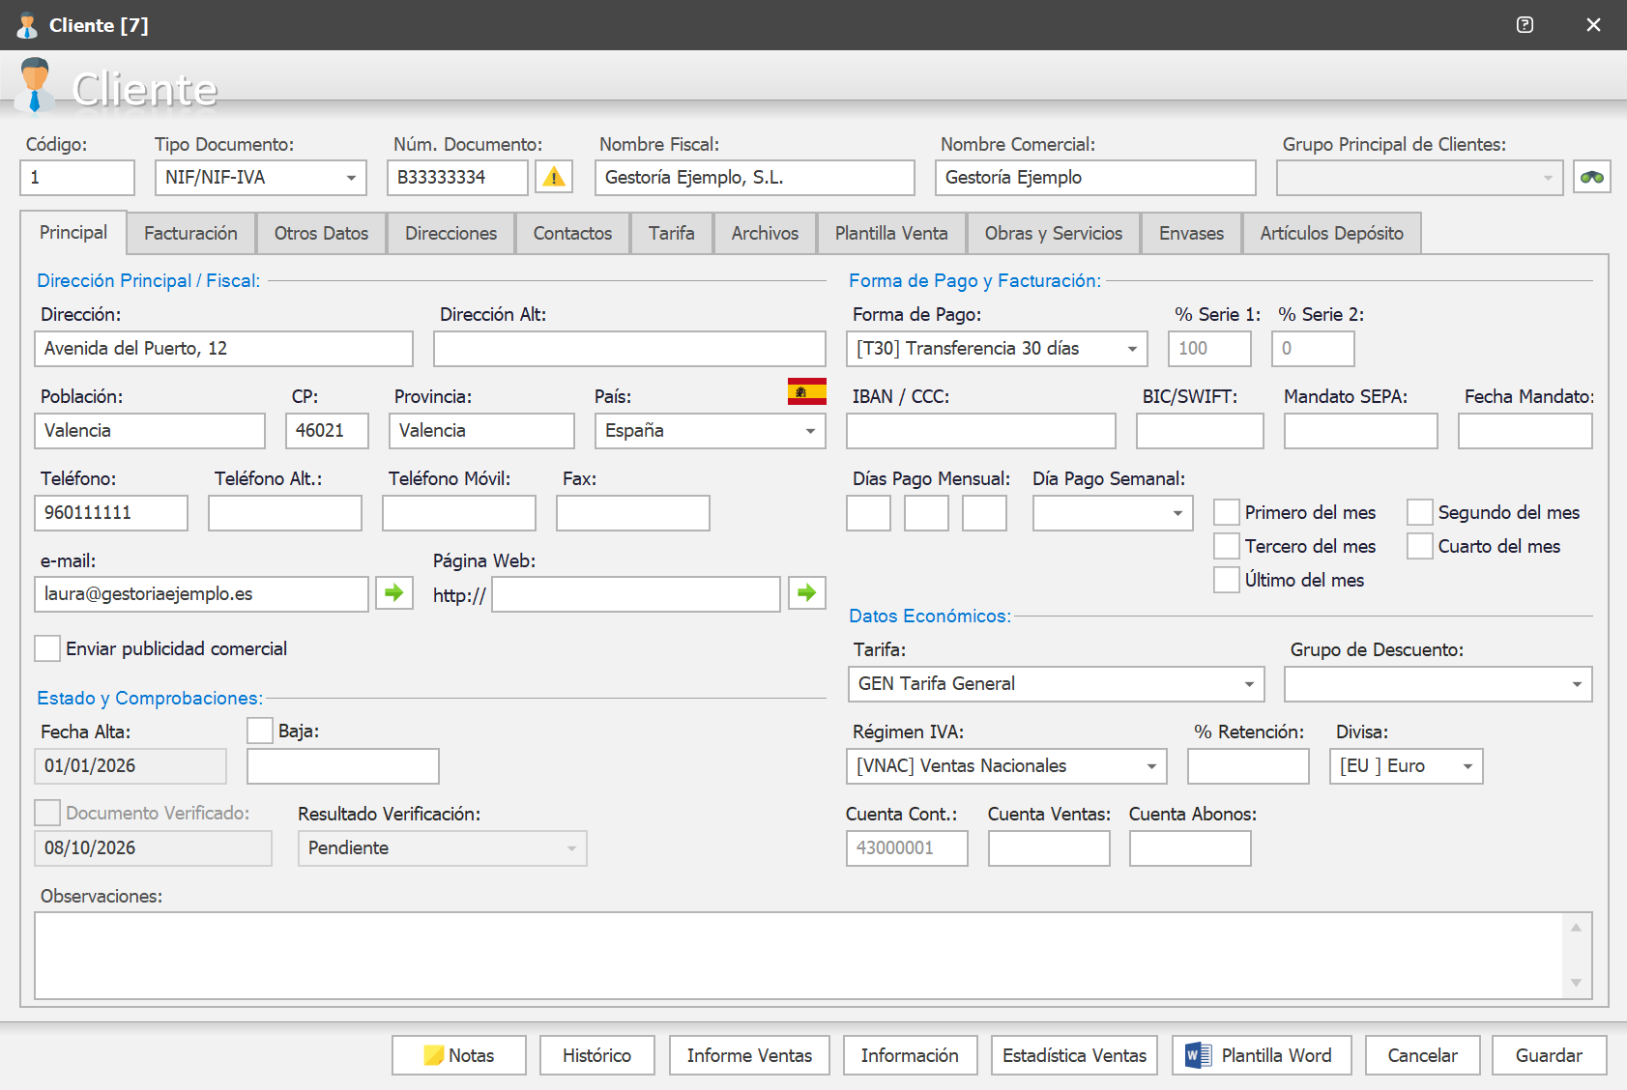Check Segundo del mes option
This screenshot has height=1090, width=1627.
1420,512
